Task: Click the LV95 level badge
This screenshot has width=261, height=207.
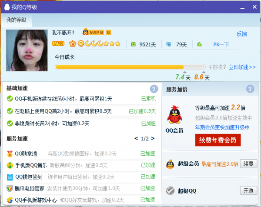Action: [58, 44]
